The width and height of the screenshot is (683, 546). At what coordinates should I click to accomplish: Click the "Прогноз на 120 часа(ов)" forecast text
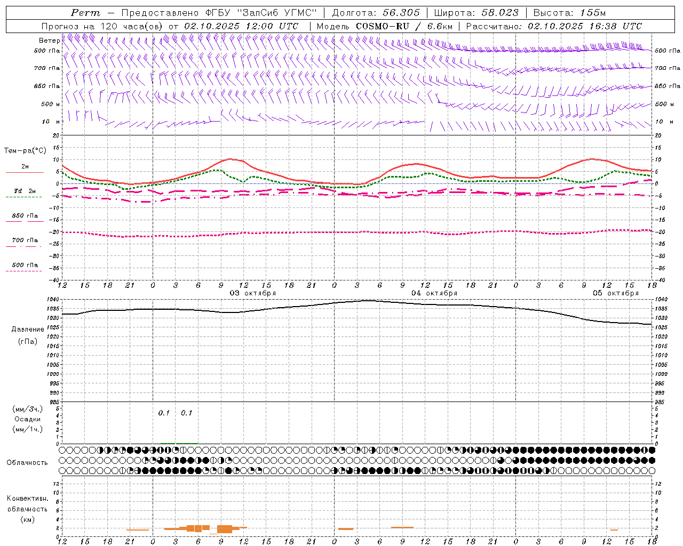[x=102, y=26]
